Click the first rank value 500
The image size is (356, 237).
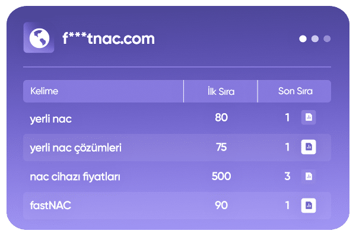[x=221, y=176]
